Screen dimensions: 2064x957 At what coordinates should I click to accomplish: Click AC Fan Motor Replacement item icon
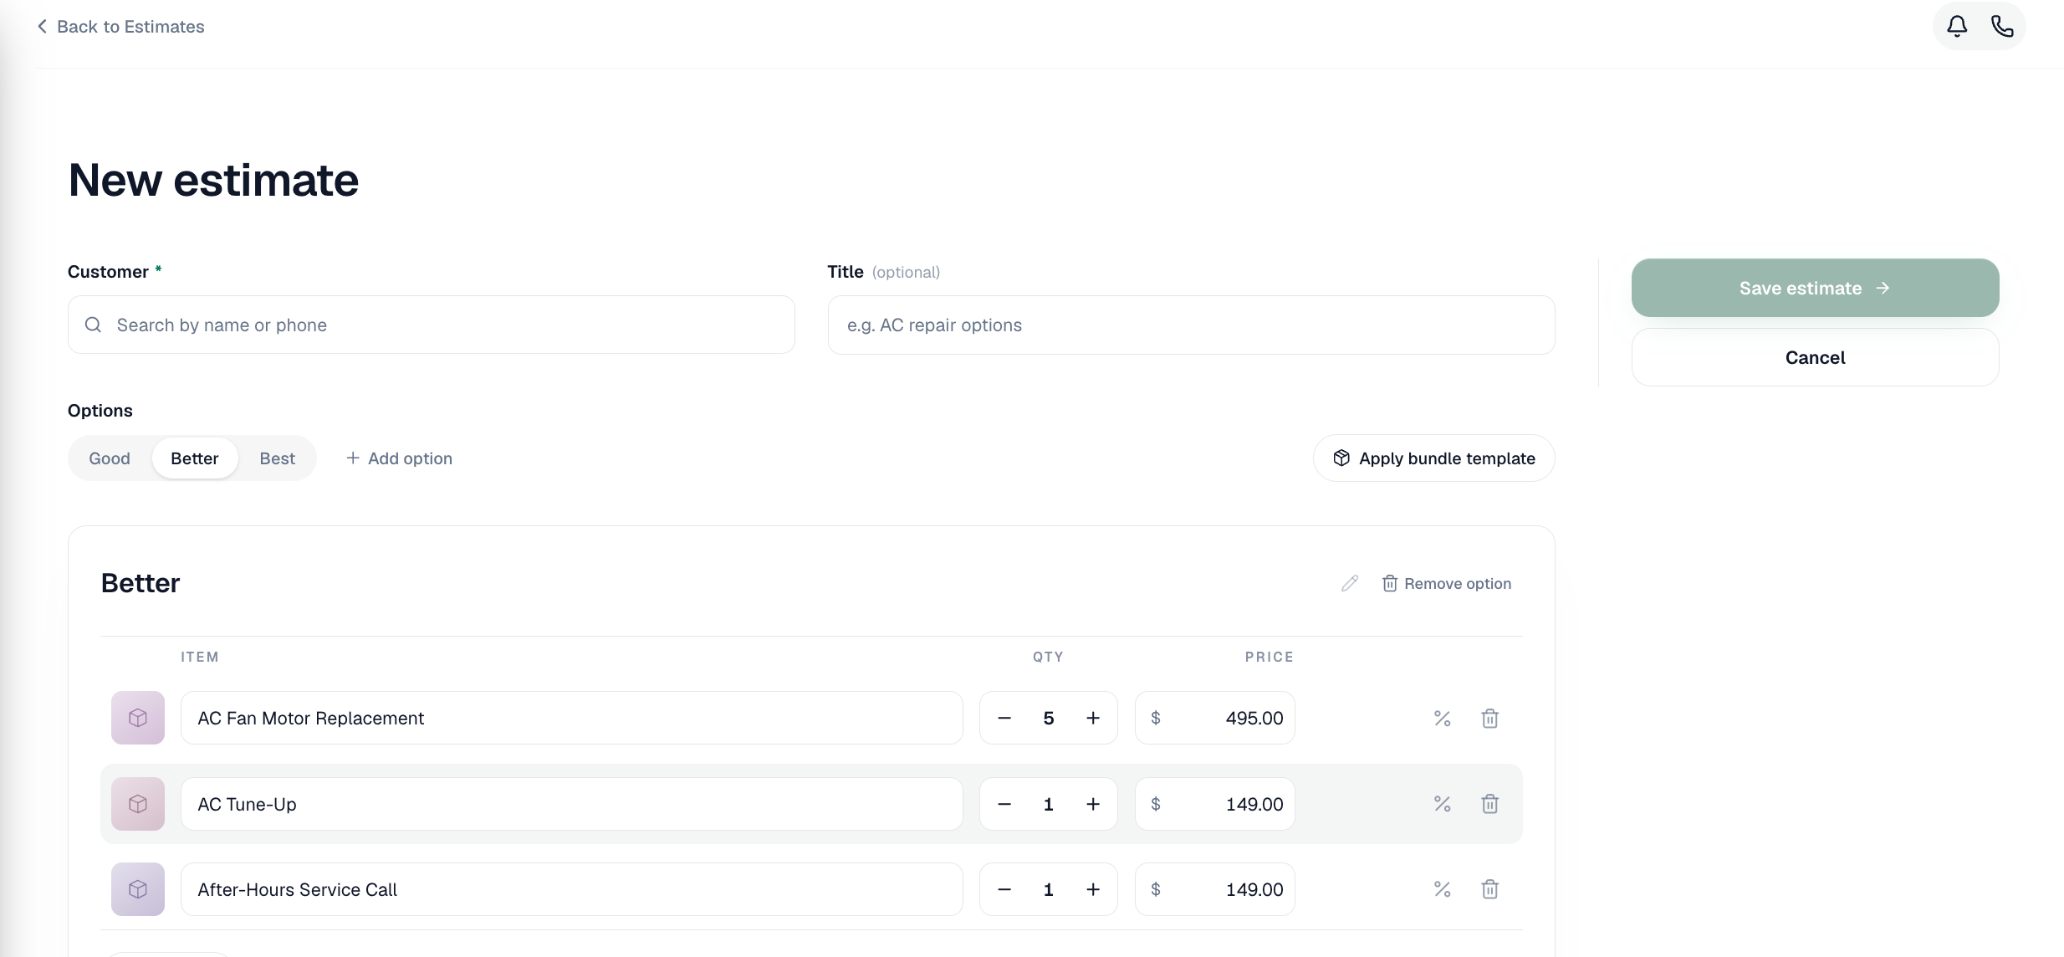pos(138,718)
